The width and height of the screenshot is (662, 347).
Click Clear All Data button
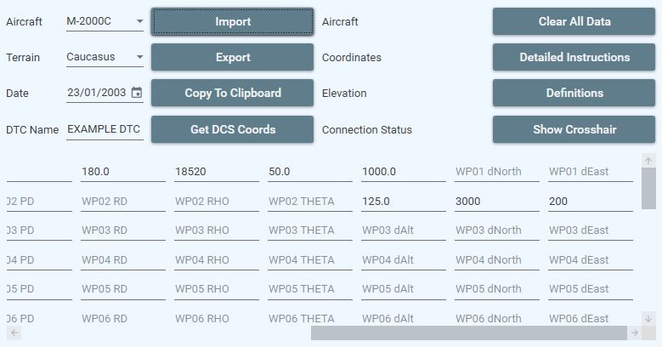tap(574, 21)
